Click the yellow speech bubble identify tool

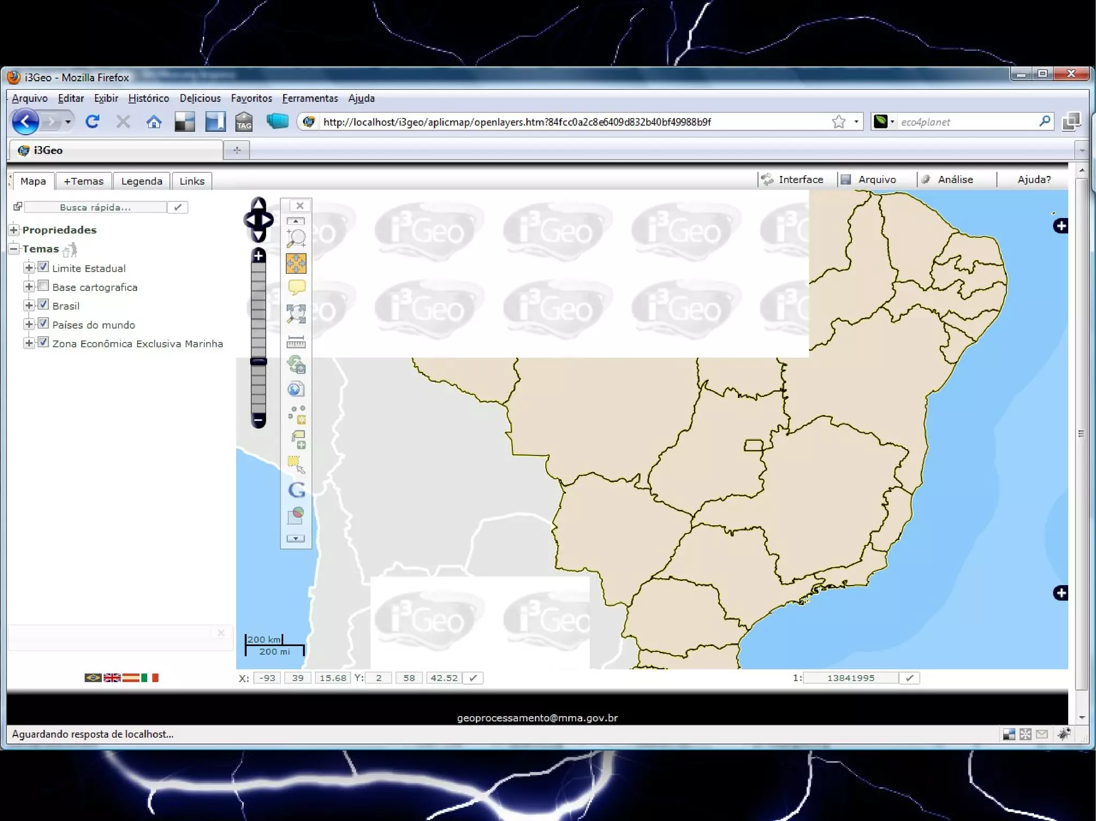[x=296, y=287]
